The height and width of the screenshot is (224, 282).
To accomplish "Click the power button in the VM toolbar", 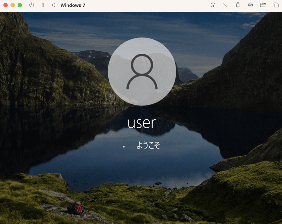I will click(x=32, y=5).
